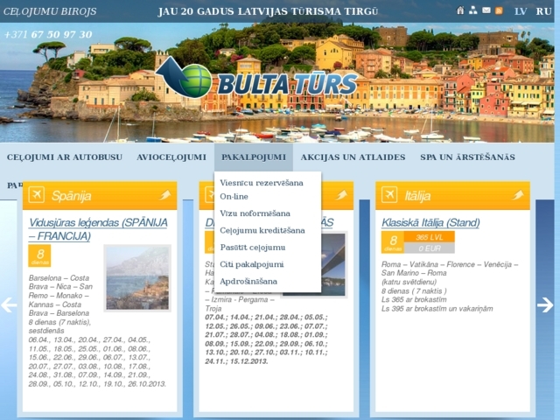560x420 pixels.
Task: Open the home icon in top bar
Action: pyautogui.click(x=460, y=10)
